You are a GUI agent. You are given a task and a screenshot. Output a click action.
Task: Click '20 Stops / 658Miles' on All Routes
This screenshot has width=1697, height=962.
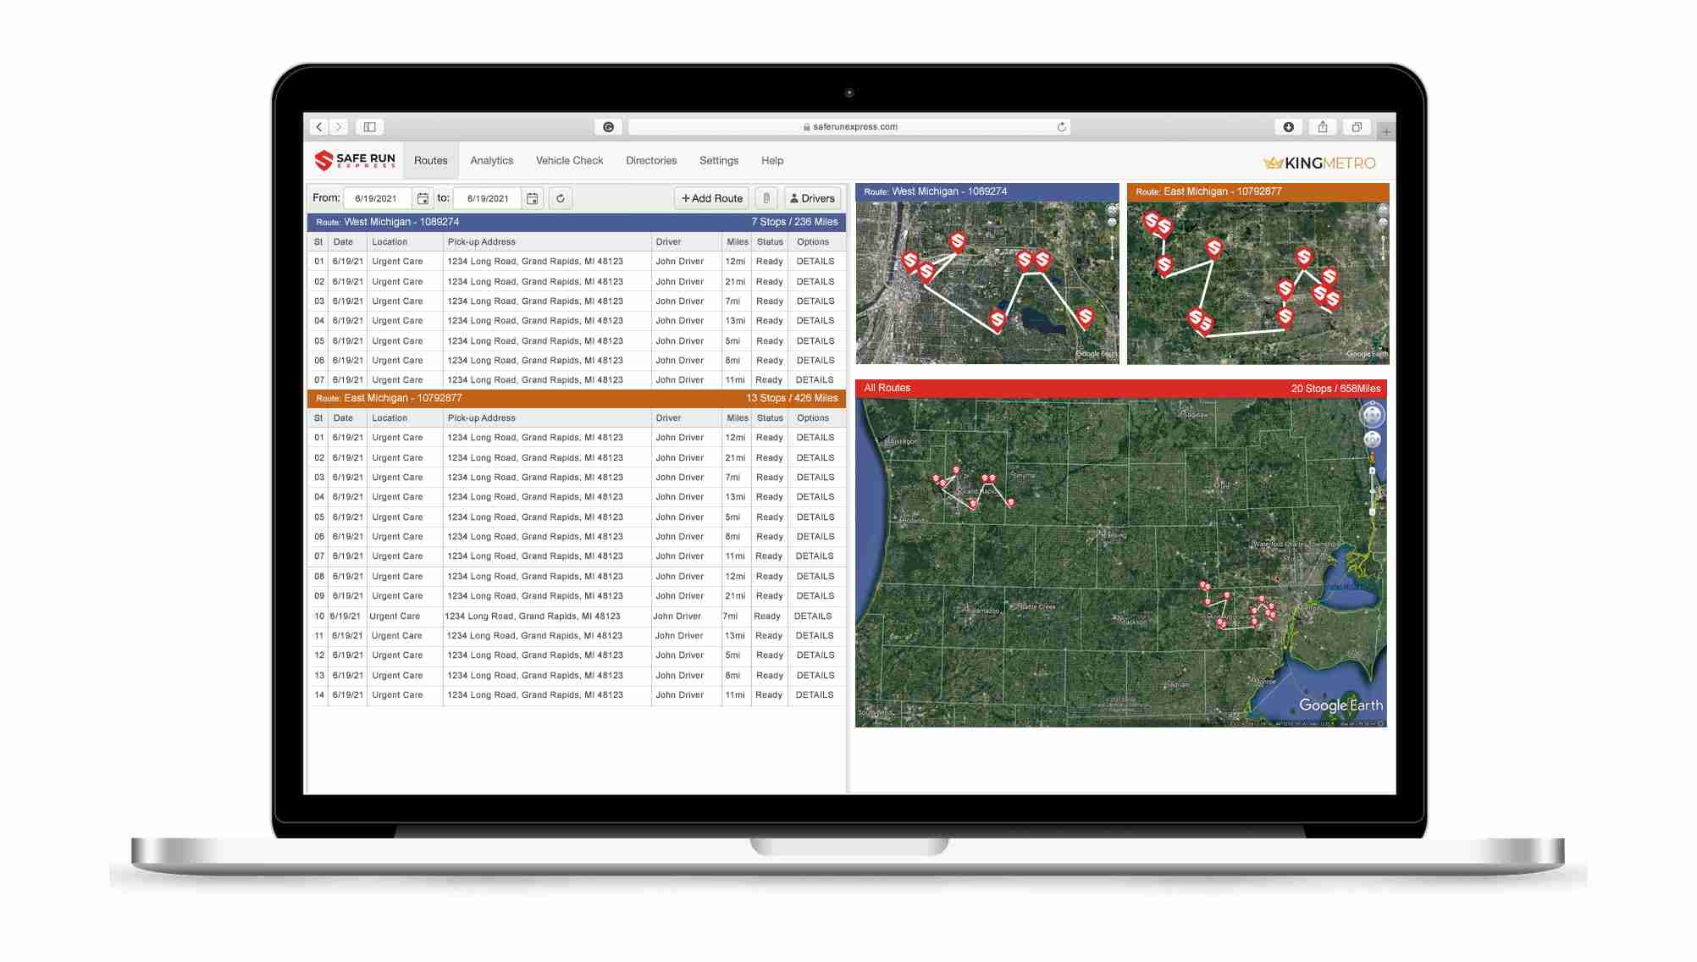pyautogui.click(x=1335, y=389)
